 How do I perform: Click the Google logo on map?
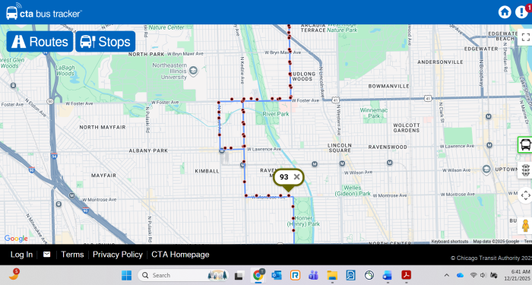(x=16, y=239)
